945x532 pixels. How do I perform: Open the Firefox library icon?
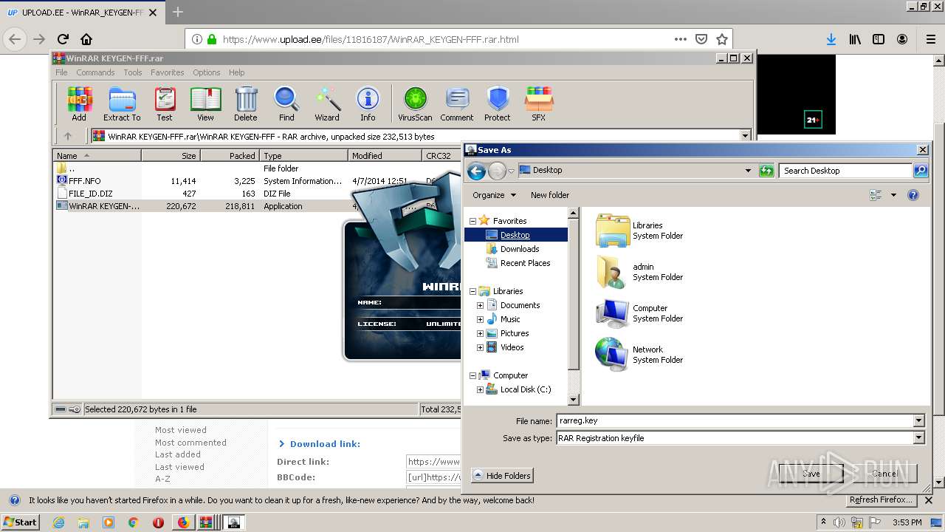coord(855,39)
